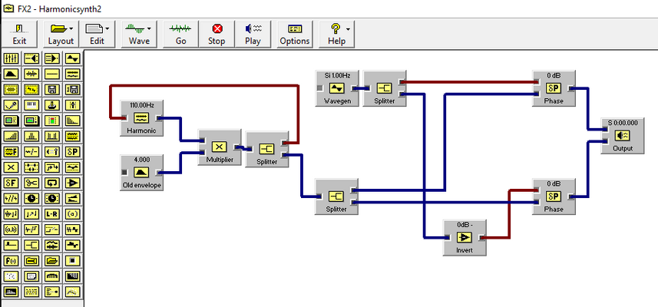
Task: Choose the piano keyboard icon in palette
Action: 31,105
